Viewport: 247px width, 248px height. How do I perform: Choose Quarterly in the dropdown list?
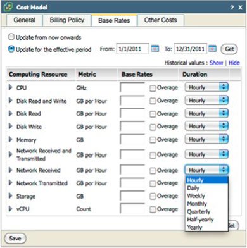pyautogui.click(x=206, y=211)
